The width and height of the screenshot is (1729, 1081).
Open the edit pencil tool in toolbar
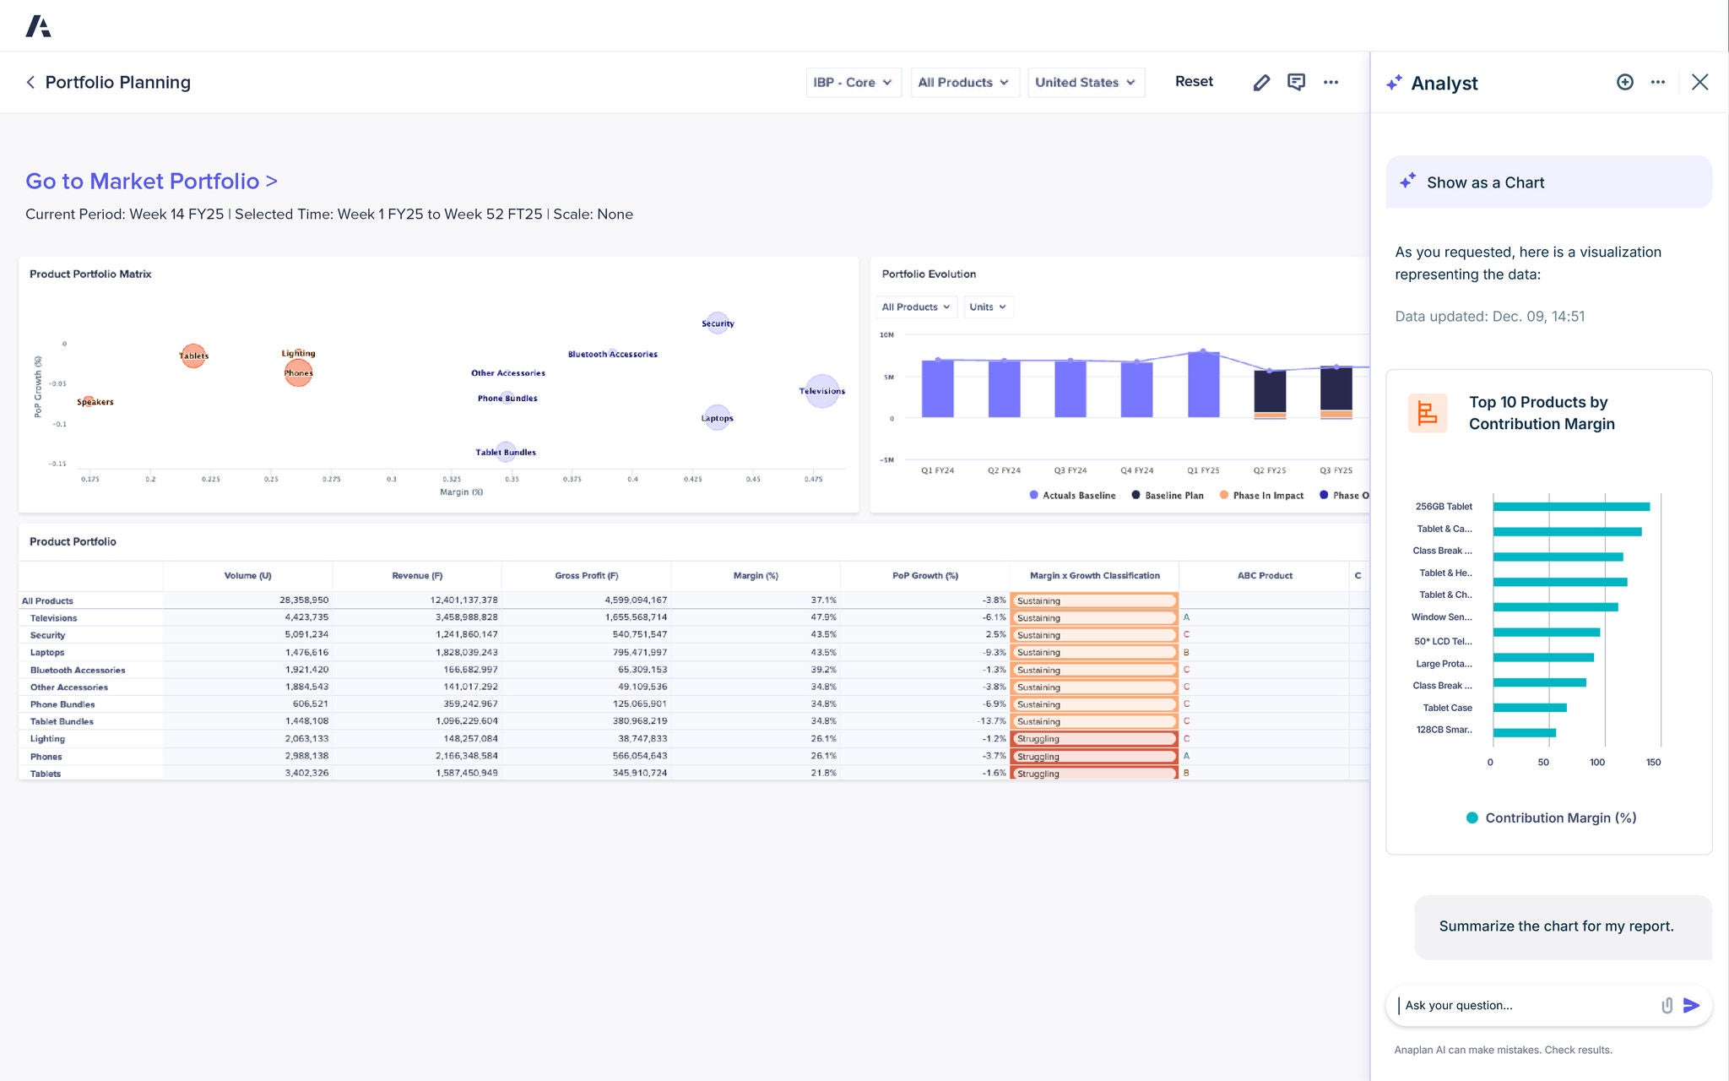1261,82
